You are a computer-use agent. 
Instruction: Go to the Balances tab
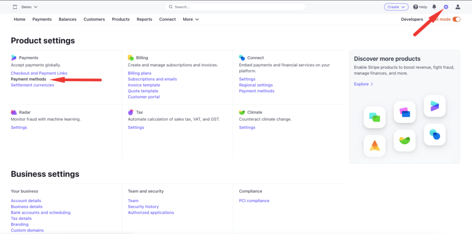[x=67, y=19]
